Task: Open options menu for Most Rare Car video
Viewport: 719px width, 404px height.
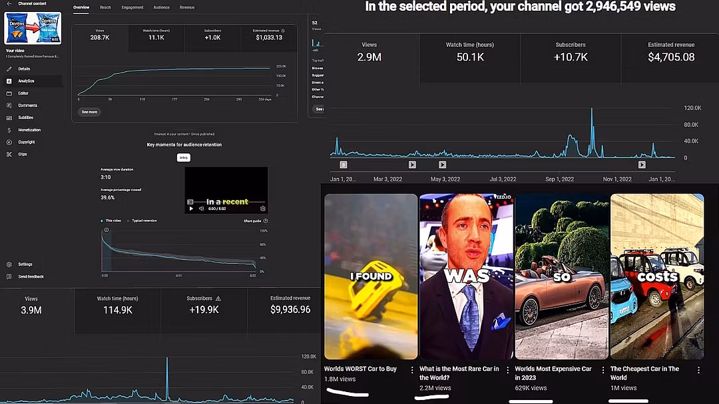Action: pos(507,370)
